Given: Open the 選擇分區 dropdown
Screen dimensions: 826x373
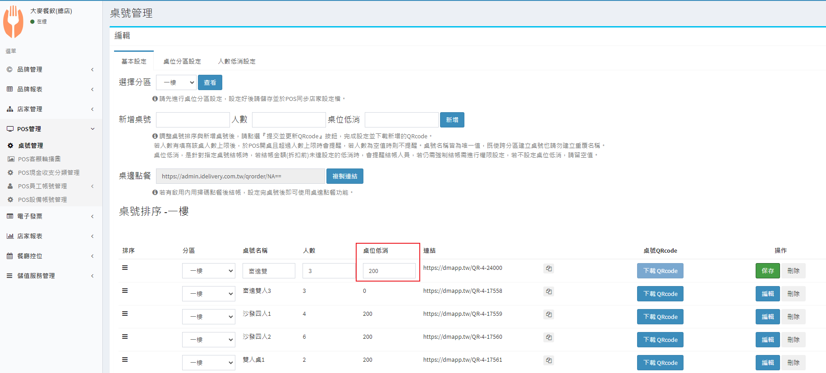Looking at the screenshot, I should [x=176, y=82].
